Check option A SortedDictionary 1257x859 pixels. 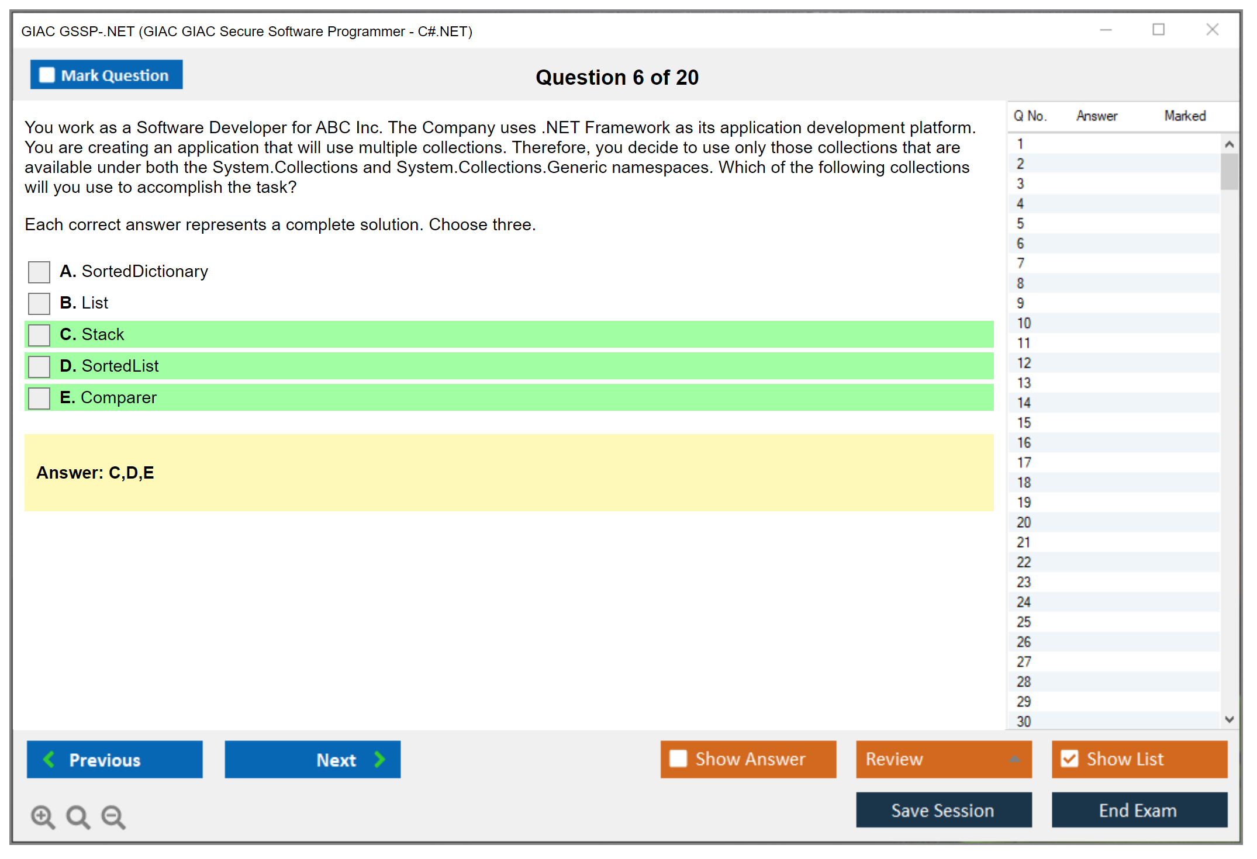pos(39,272)
